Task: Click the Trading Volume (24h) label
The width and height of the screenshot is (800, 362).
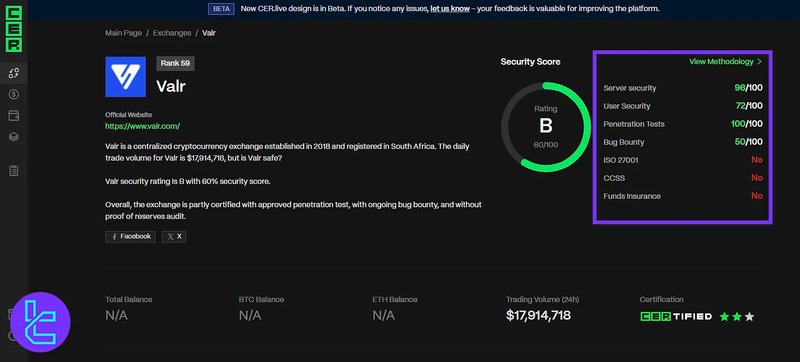Action: tap(542, 299)
